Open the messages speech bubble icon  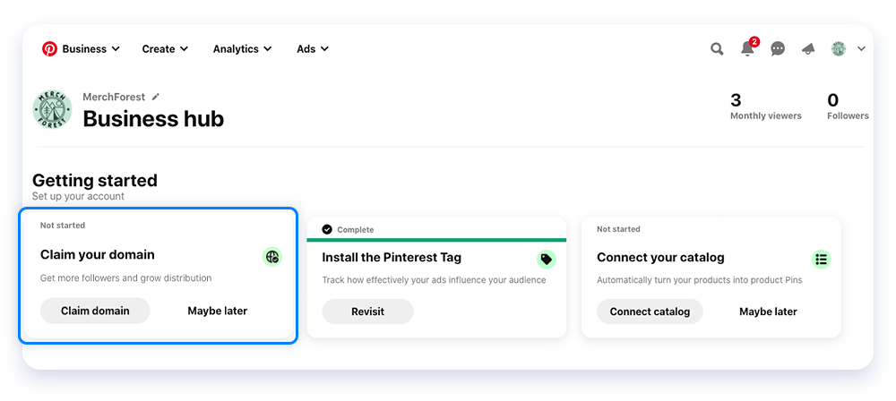(778, 49)
